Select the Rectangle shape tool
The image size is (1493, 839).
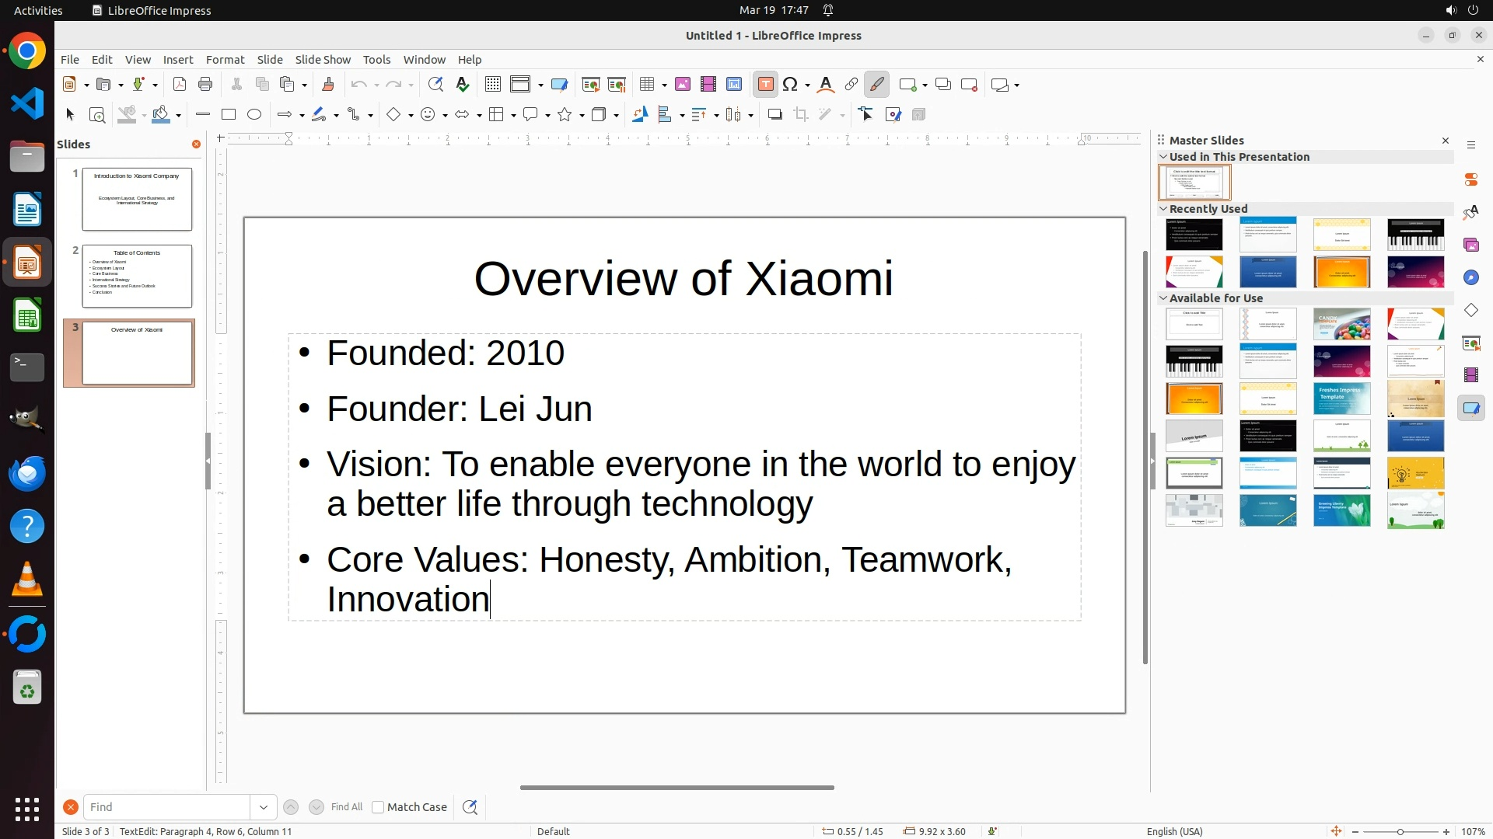[229, 115]
